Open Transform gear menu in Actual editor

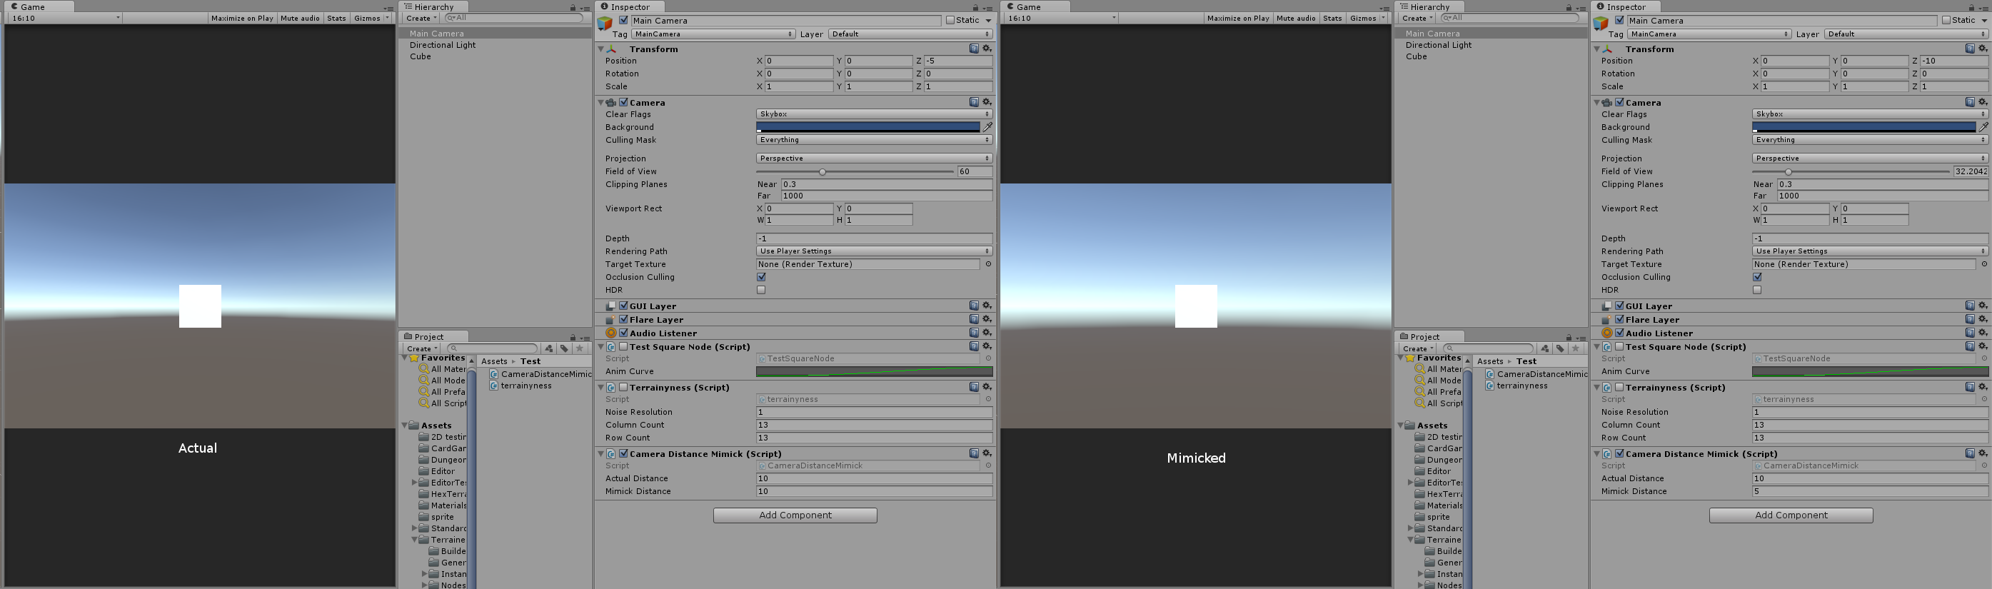click(x=987, y=49)
